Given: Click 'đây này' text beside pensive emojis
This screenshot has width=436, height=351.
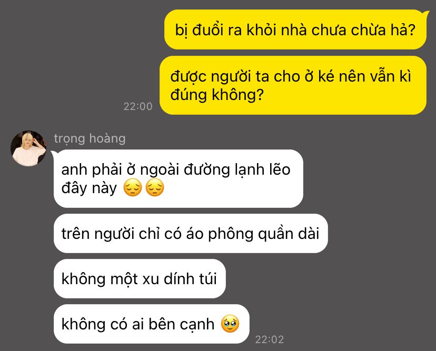Looking at the screenshot, I should 89,188.
